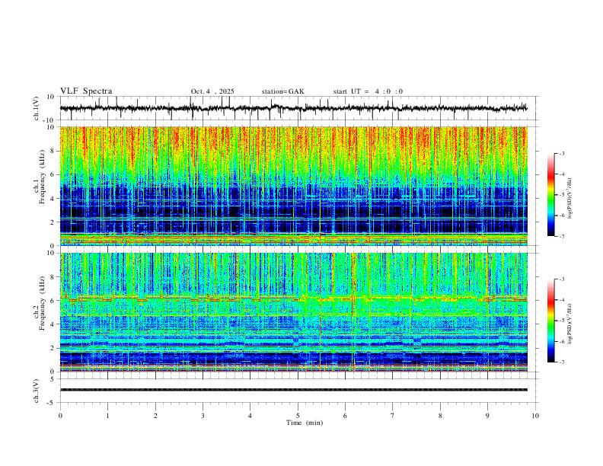Screen dimensions: 603x466
Task: Click ch.2 frequency tick label '6'
Action: (x=53, y=300)
